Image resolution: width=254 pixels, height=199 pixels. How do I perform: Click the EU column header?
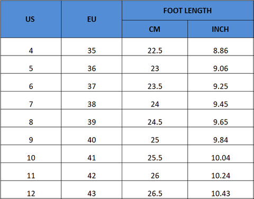[92, 19]
